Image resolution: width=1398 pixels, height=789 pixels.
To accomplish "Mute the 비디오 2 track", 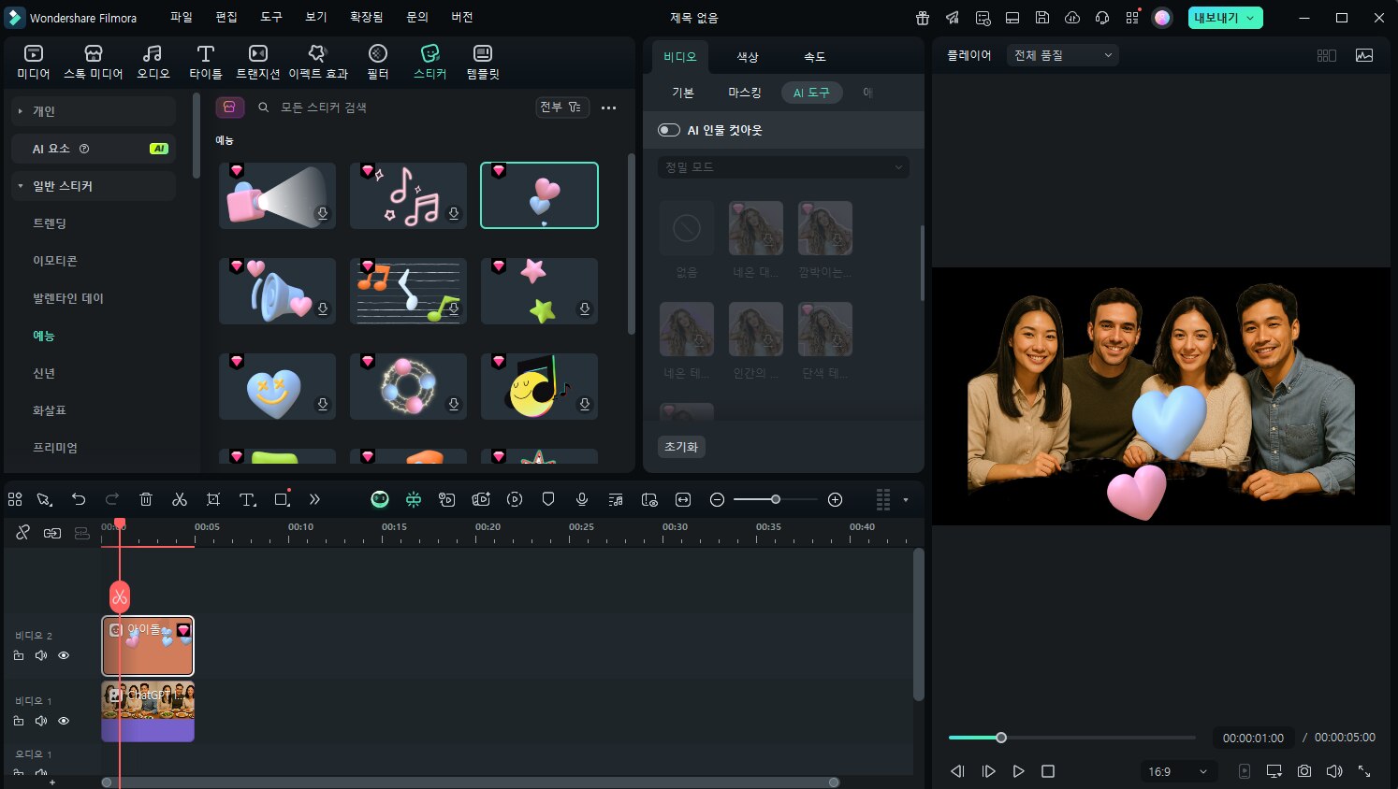I will pos(41,655).
